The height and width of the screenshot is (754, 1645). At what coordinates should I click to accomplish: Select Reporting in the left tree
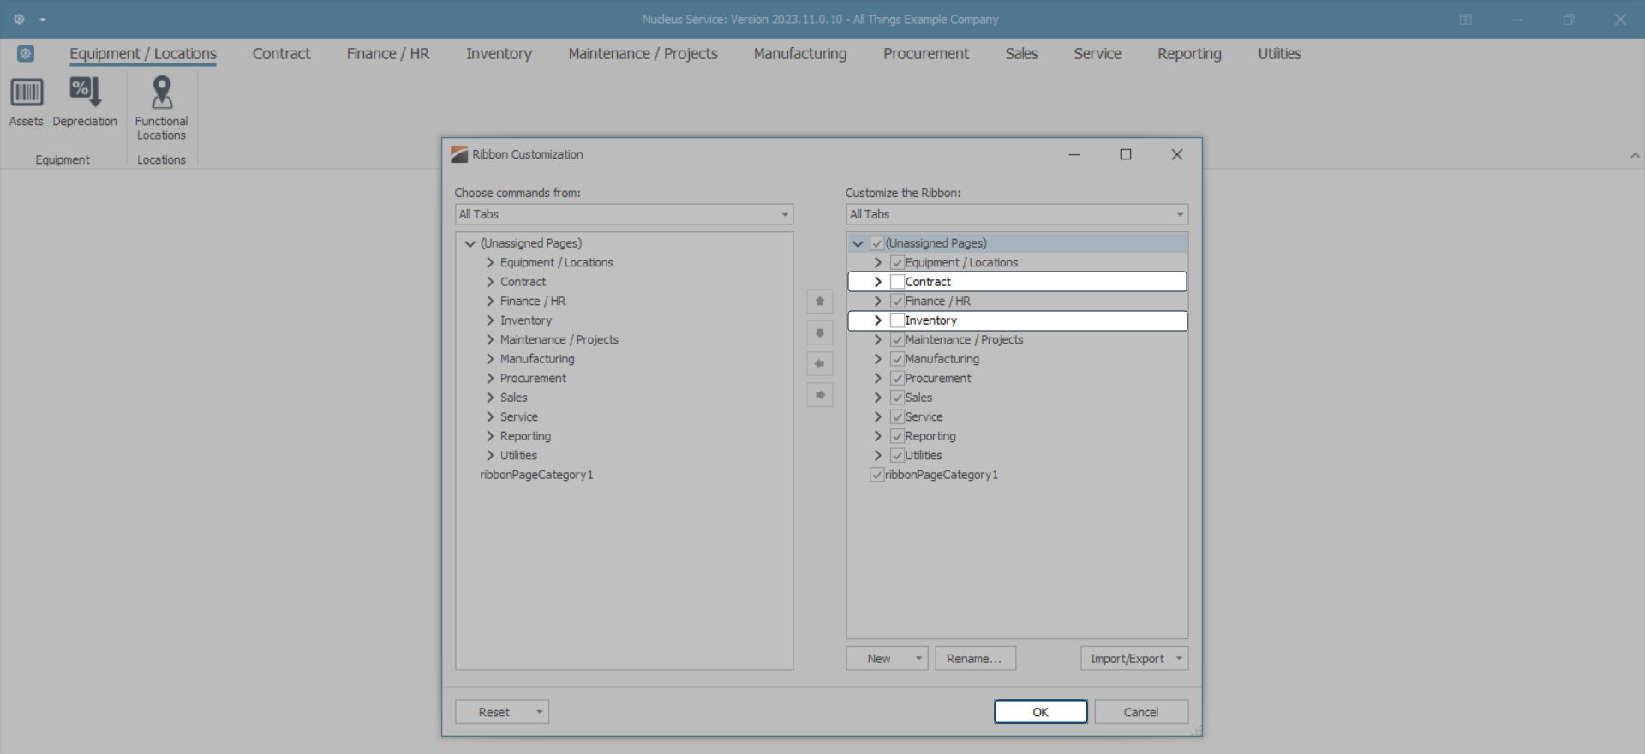(525, 436)
